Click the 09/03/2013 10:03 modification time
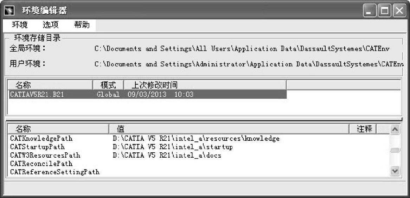The height and width of the screenshot is (198, 410). [x=161, y=94]
